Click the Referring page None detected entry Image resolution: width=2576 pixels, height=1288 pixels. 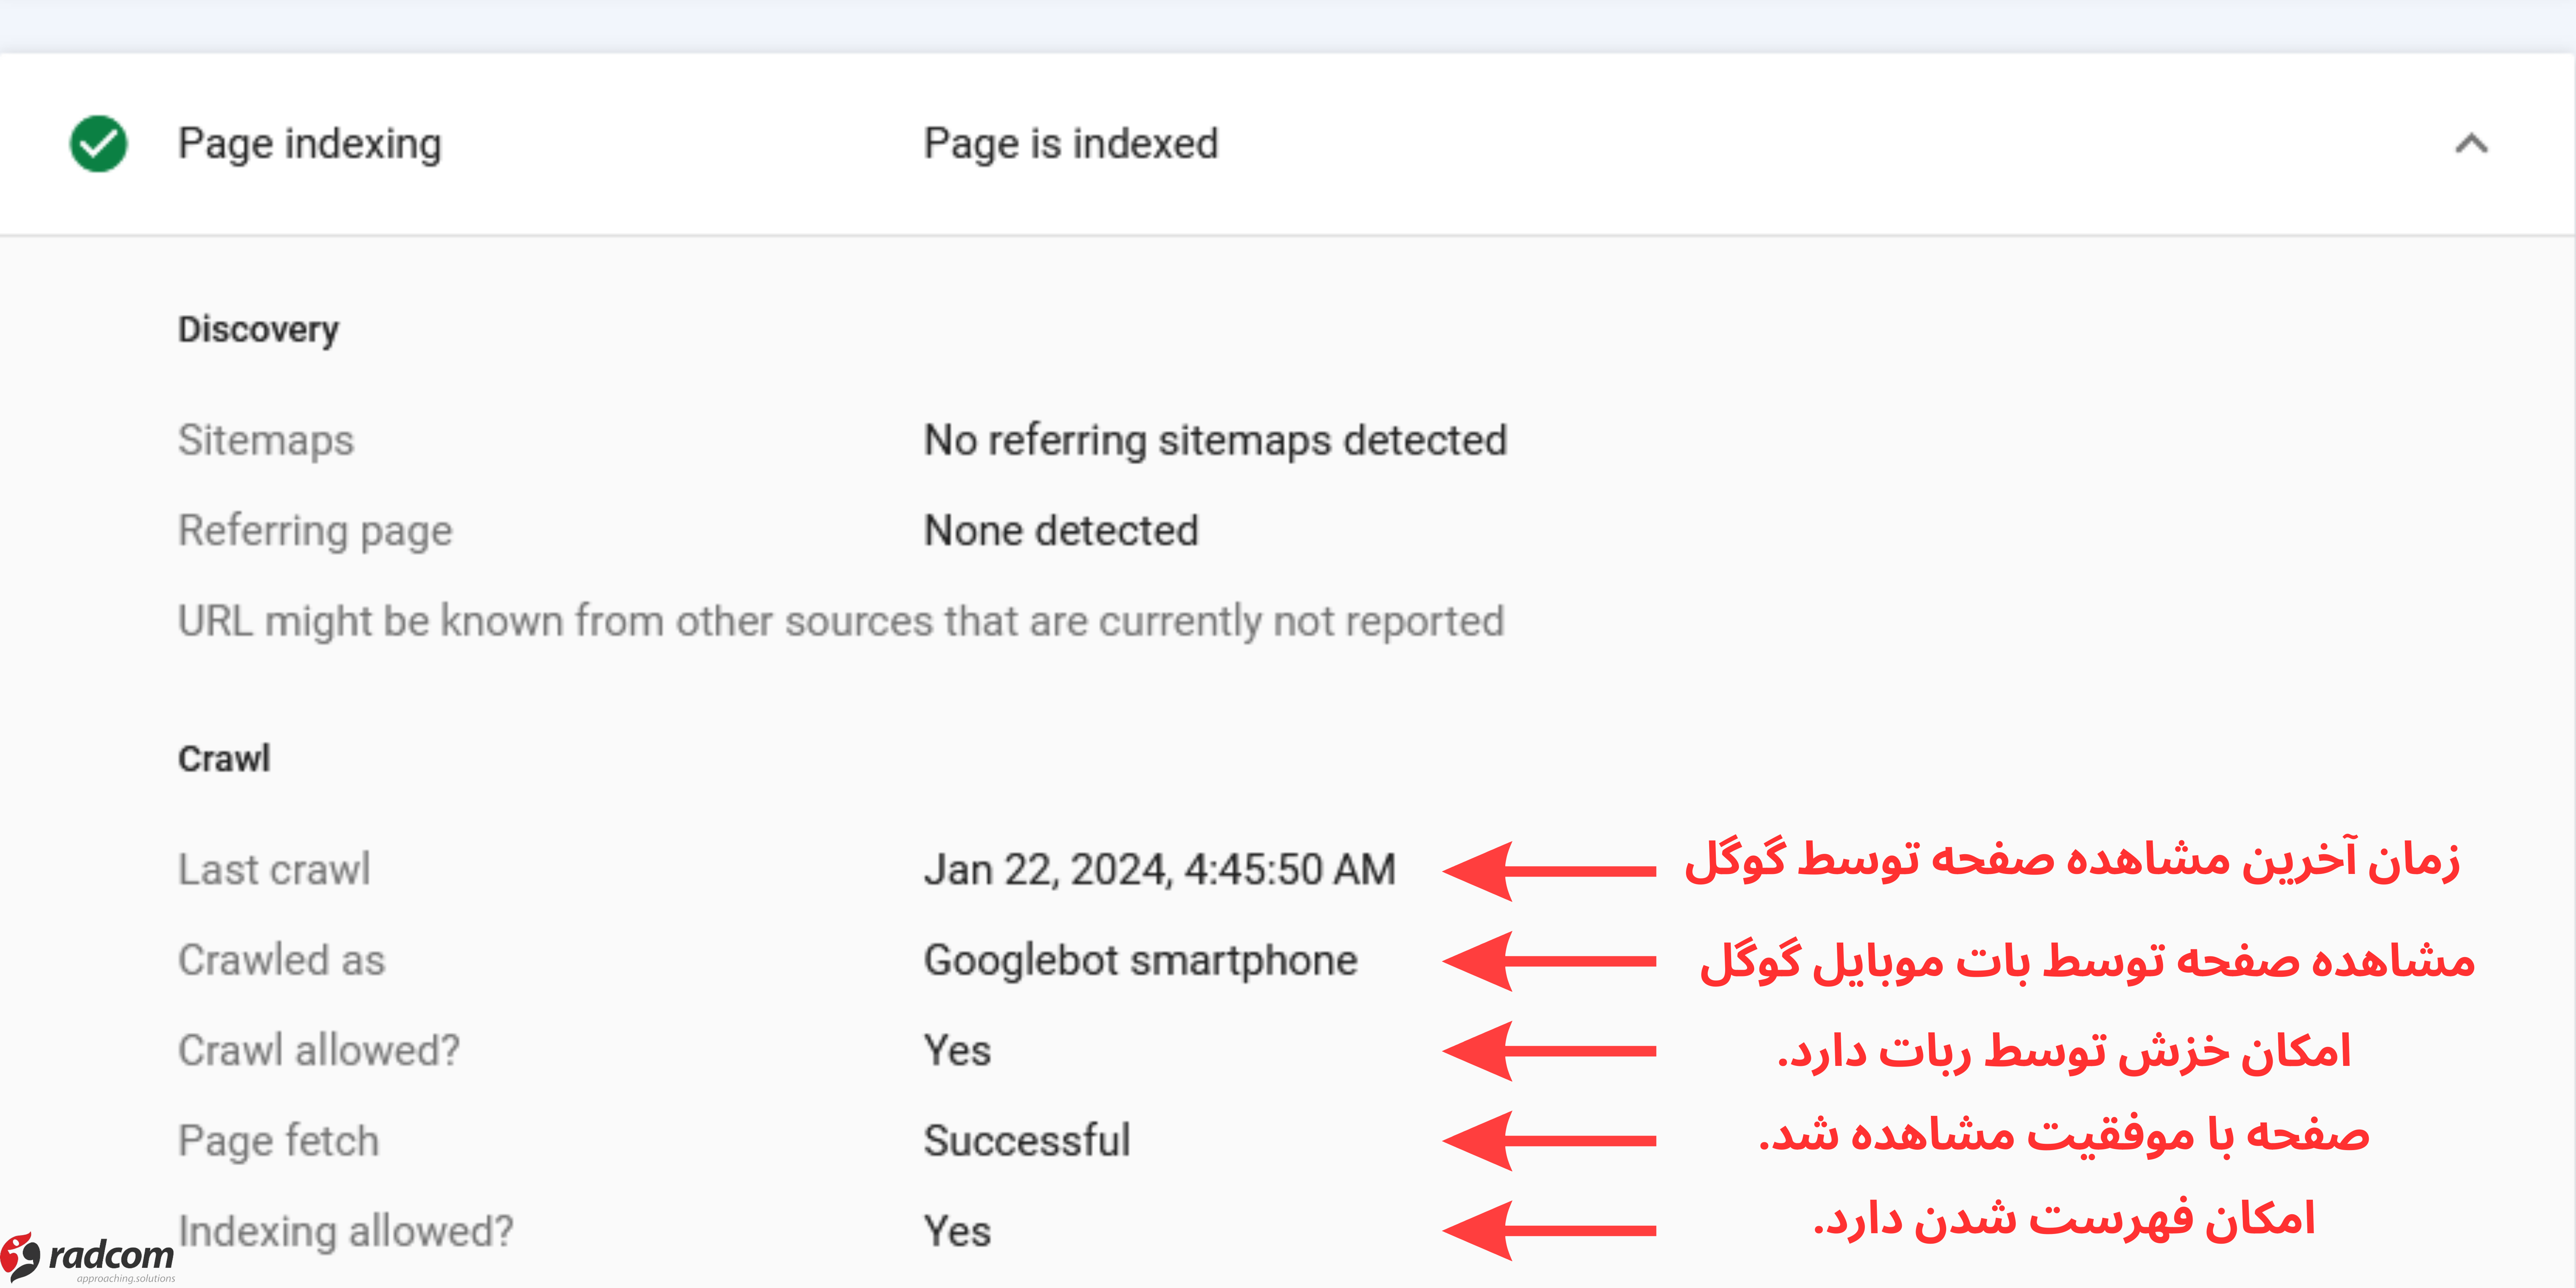click(x=1061, y=530)
